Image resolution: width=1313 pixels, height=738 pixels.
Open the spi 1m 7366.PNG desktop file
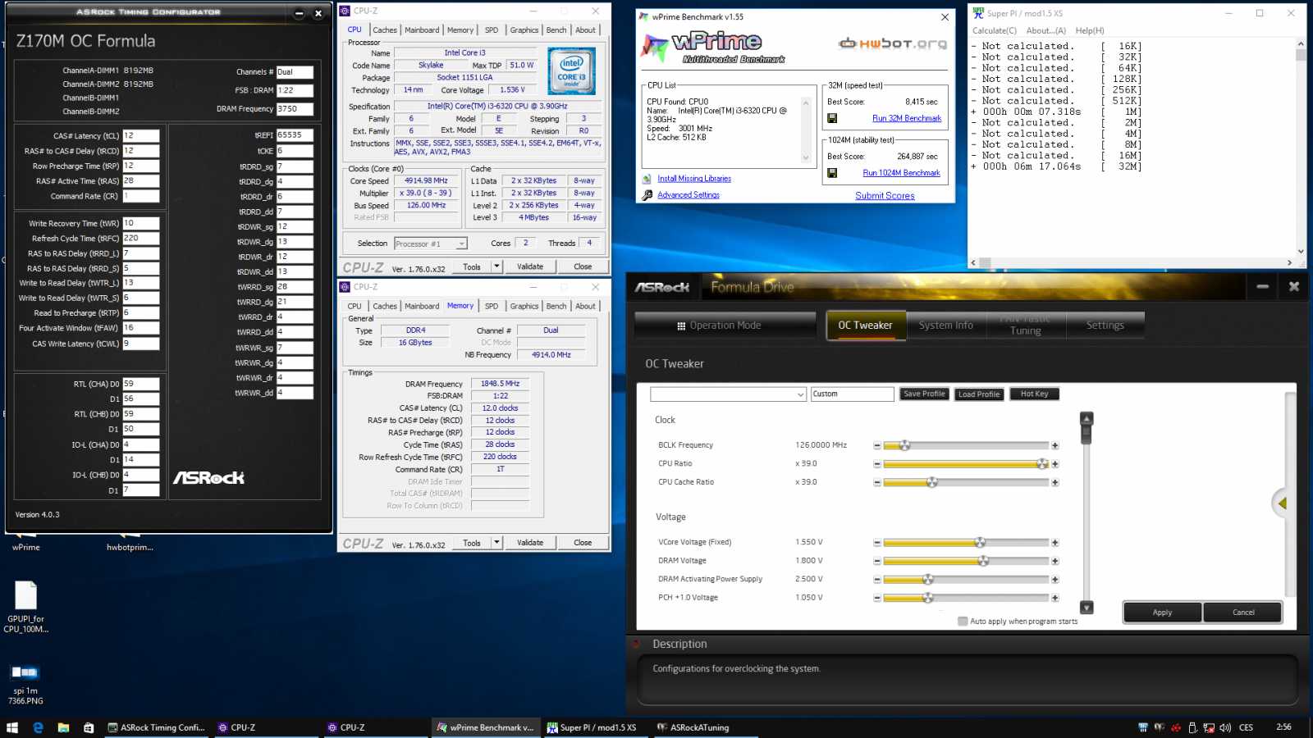tap(25, 685)
